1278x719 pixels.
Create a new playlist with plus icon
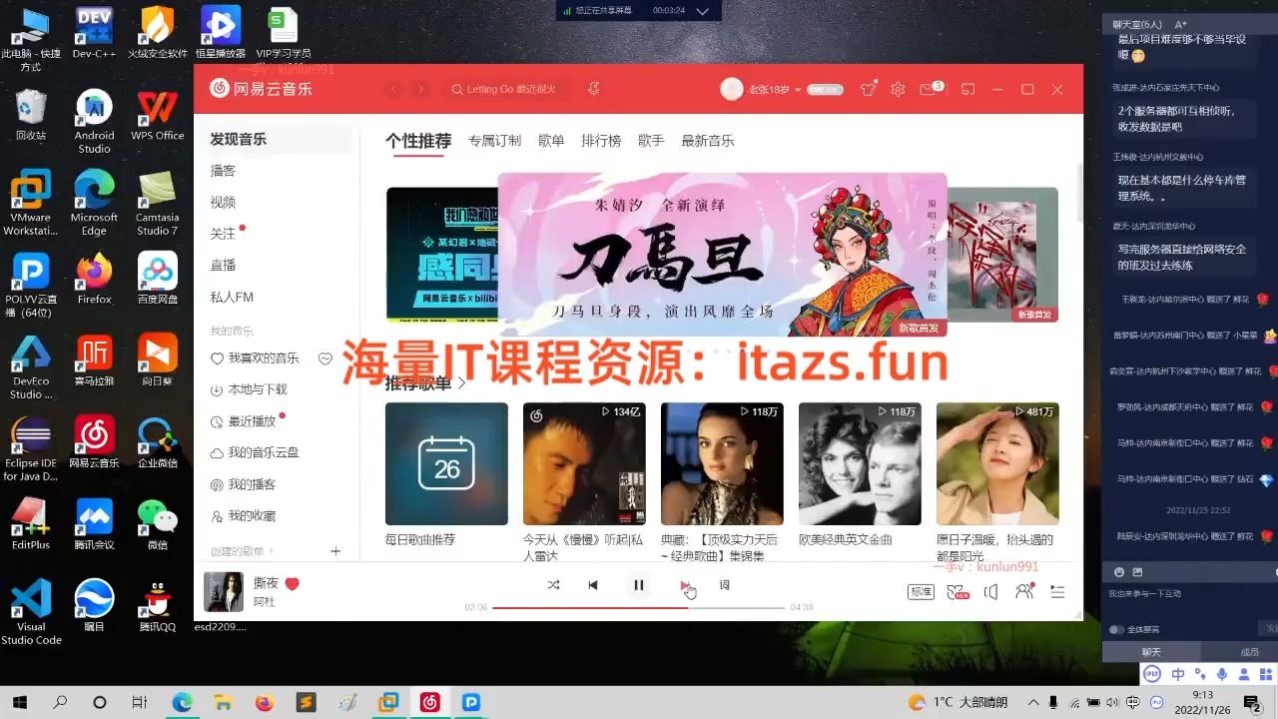click(x=335, y=551)
